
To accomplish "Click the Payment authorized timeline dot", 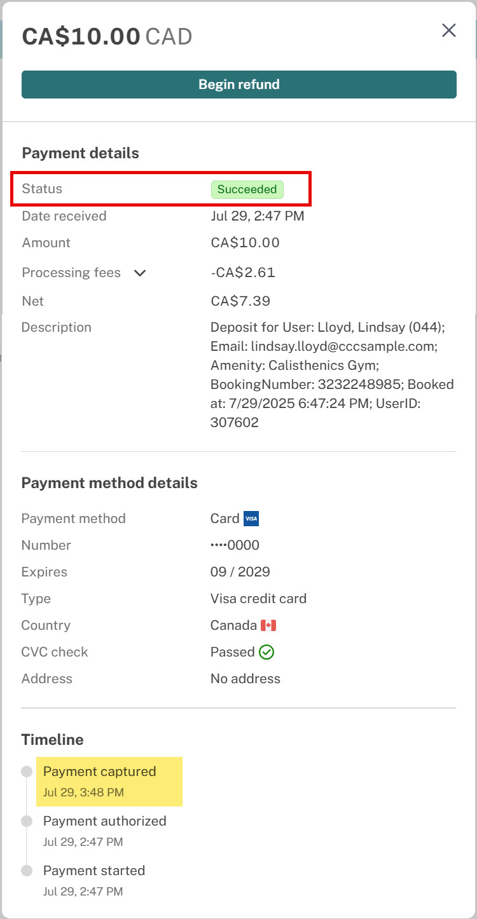I will 27,821.
